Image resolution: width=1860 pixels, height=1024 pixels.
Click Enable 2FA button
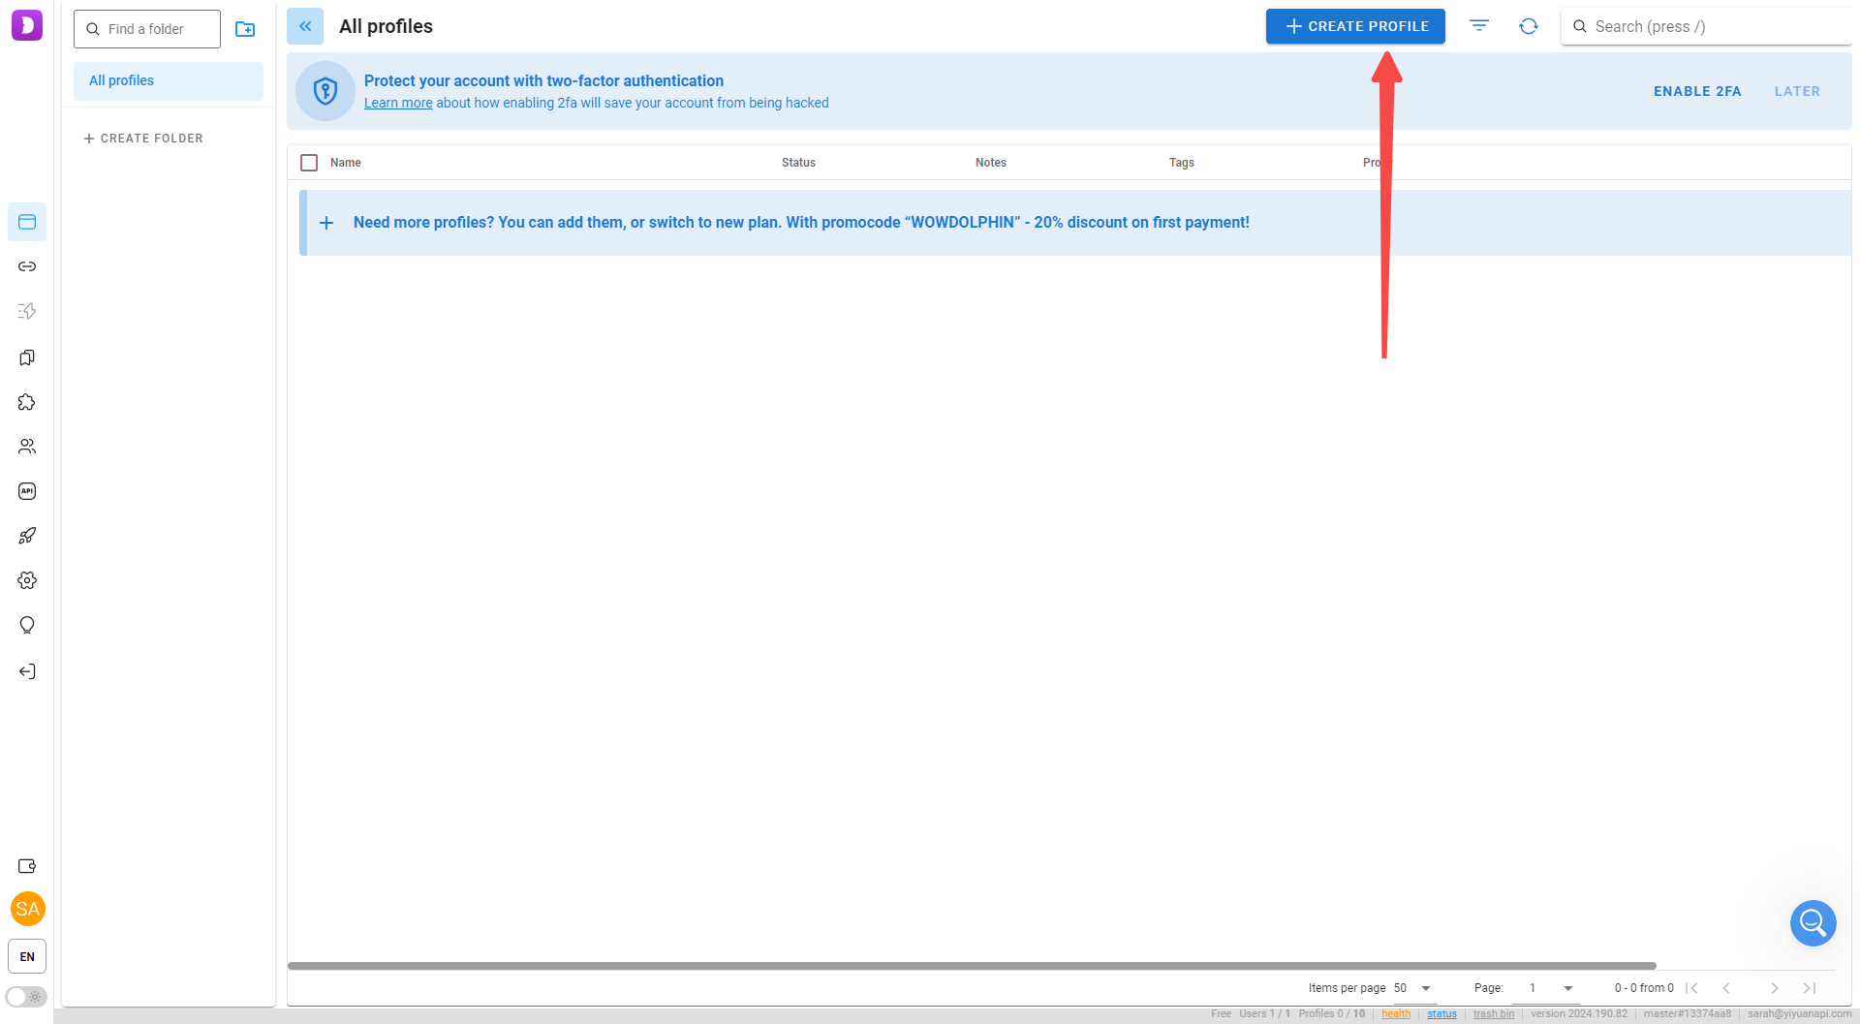click(x=1697, y=91)
